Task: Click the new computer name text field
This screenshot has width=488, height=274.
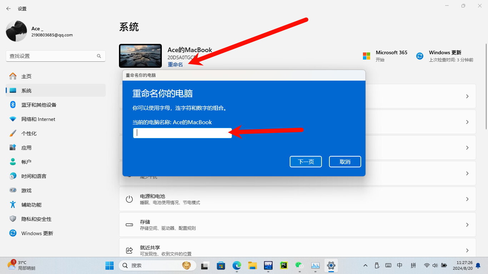Action: [x=182, y=133]
